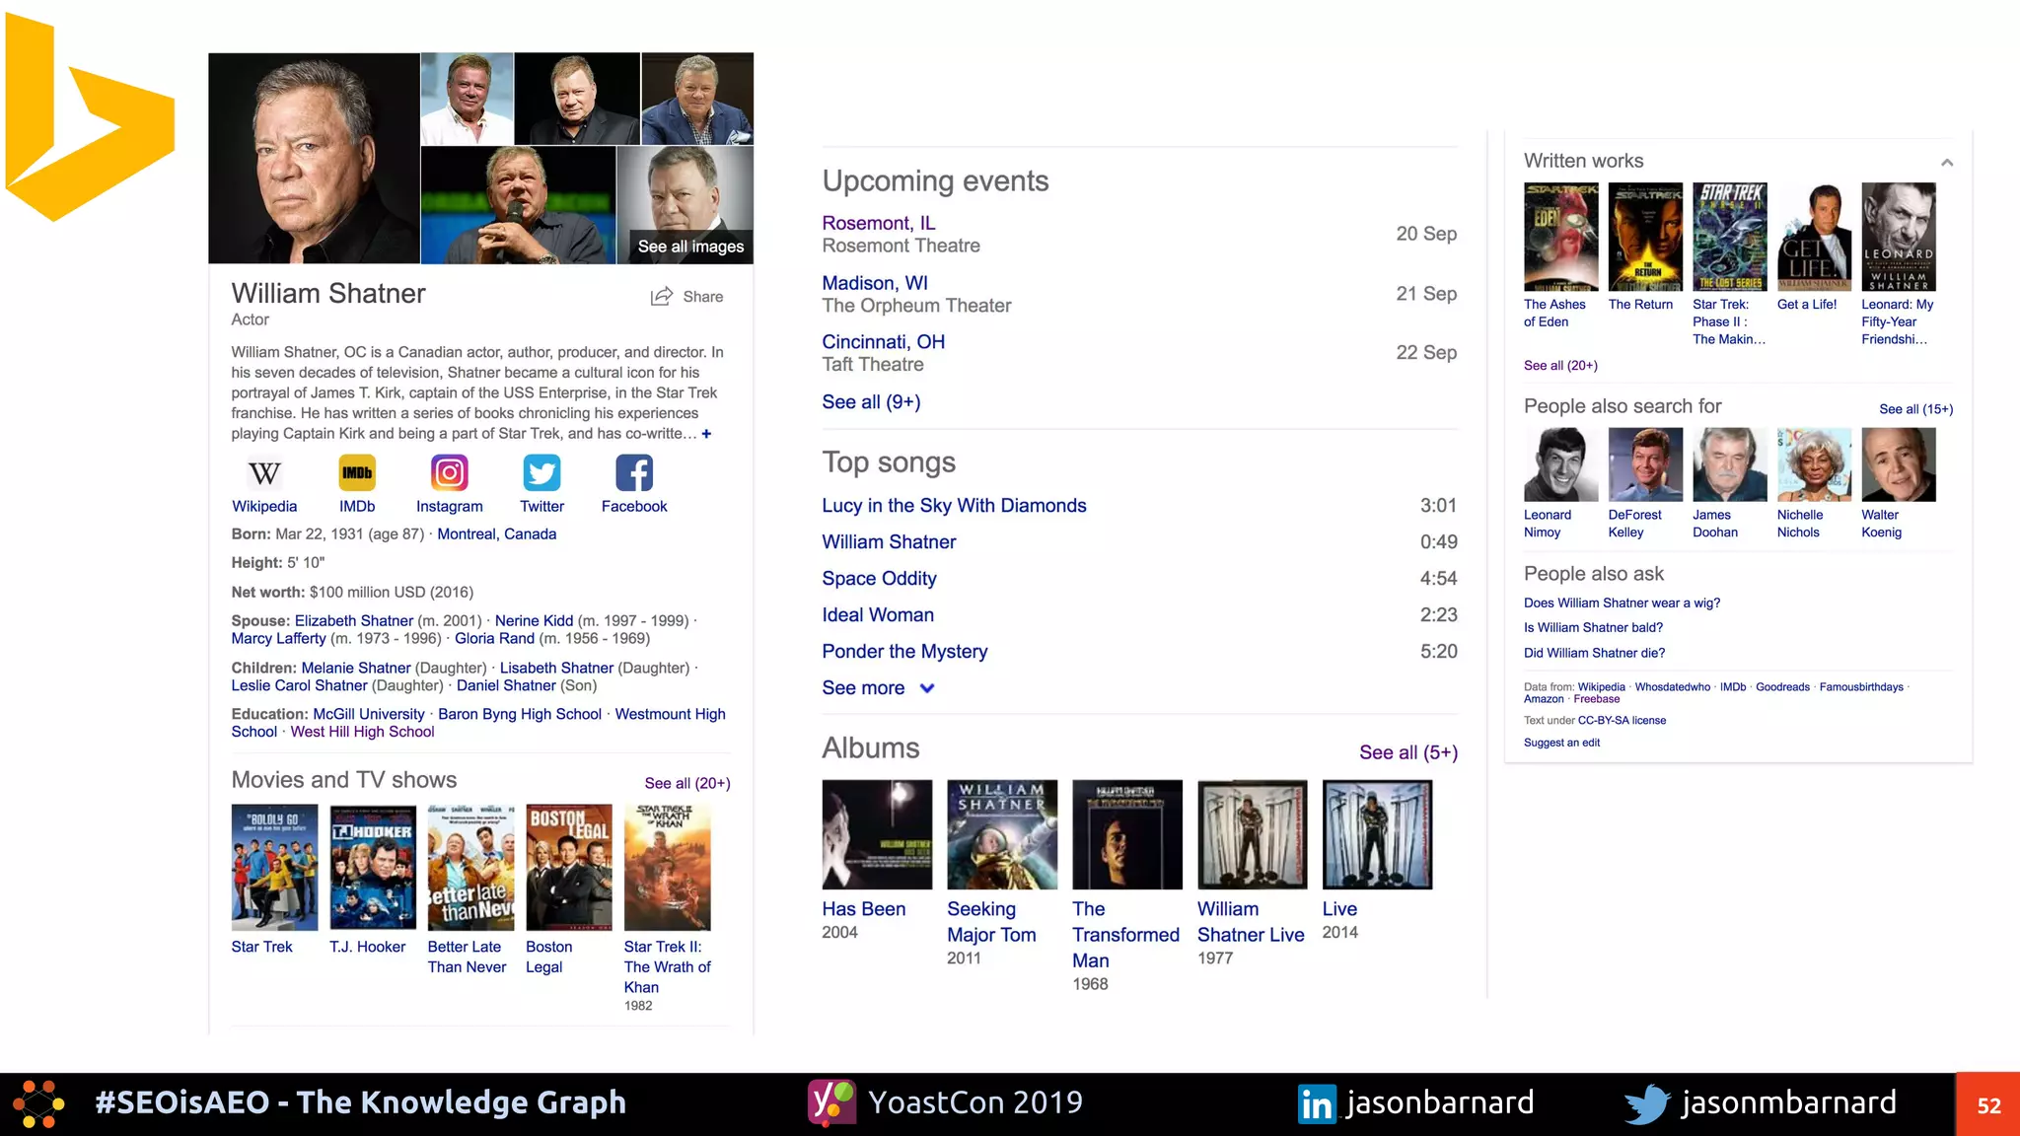The image size is (2020, 1136).
Task: Open the Montreal, Canada birthplace link
Action: coord(496,533)
